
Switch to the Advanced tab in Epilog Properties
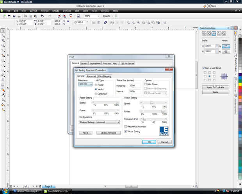[91, 76]
